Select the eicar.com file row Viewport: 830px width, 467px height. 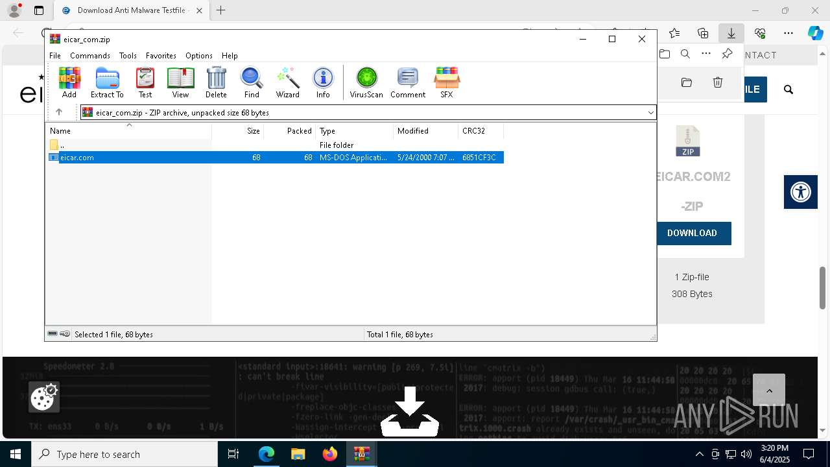click(276, 158)
